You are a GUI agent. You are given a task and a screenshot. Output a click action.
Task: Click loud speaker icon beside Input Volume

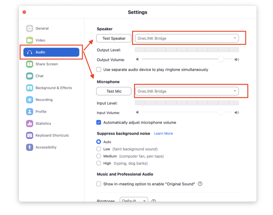237,113
